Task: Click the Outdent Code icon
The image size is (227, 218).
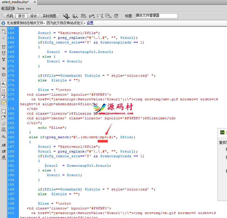Action: (4, 151)
